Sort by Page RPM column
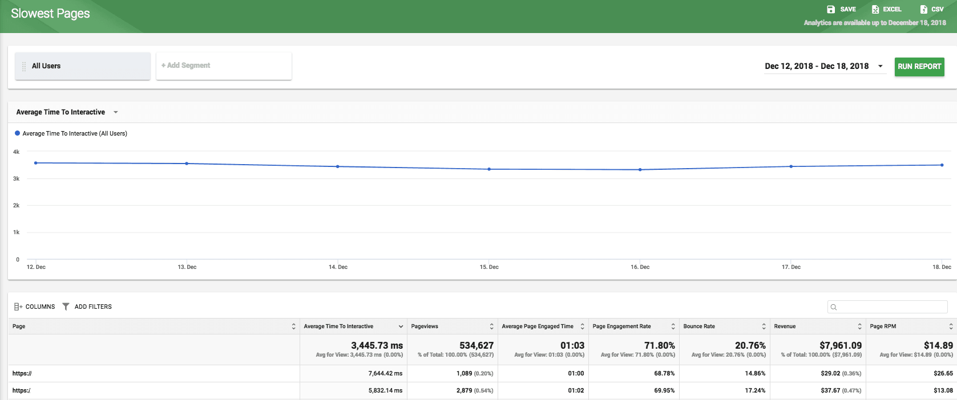This screenshot has height=400, width=957. click(951, 326)
